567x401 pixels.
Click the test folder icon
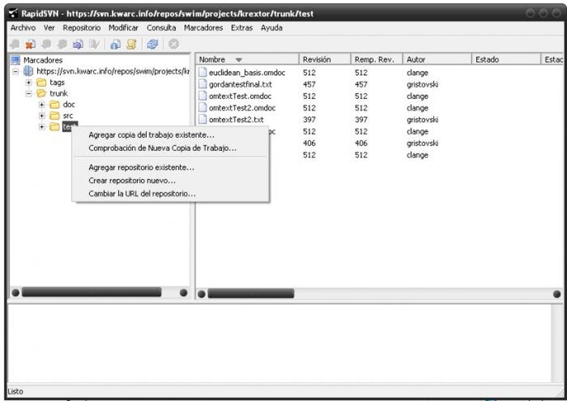tap(54, 127)
